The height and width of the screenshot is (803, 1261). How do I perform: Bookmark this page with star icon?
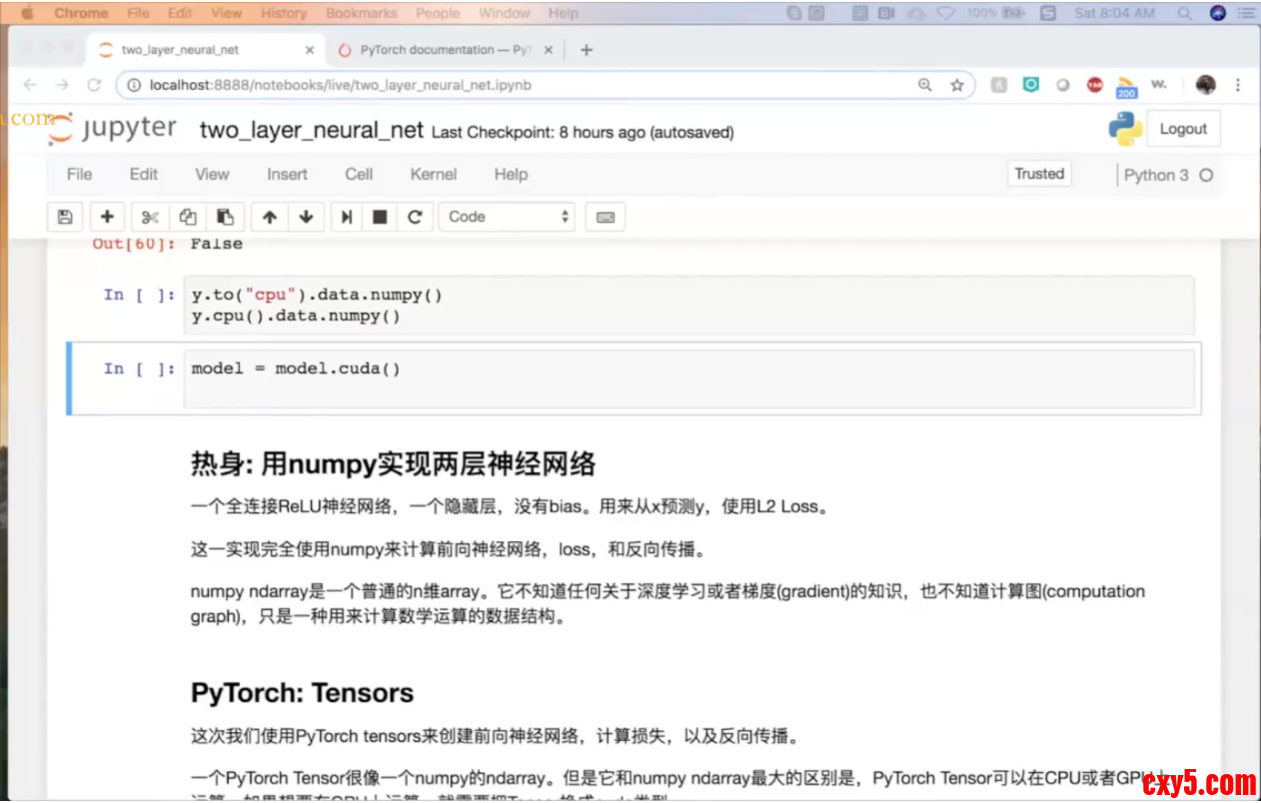click(956, 85)
